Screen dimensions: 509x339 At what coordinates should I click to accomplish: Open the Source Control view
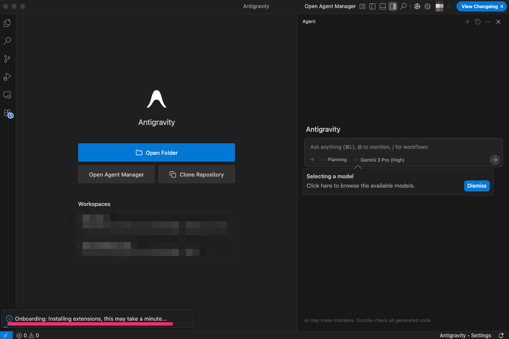7,59
